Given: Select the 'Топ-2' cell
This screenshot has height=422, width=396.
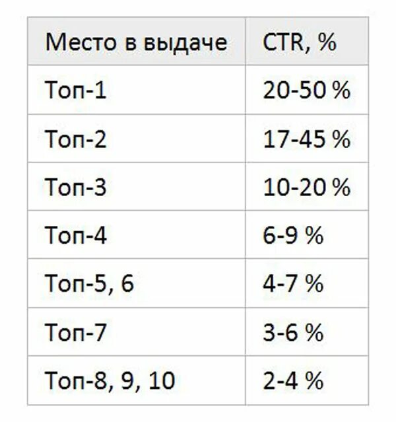Looking at the screenshot, I should 137,138.
